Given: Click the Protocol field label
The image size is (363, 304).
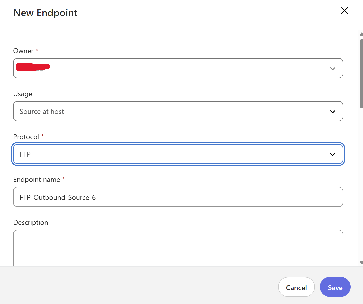Looking at the screenshot, I should 26,137.
